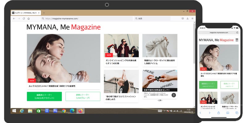247x123 pixels.
Task: Open File Explorer from the taskbar
Action: pyautogui.click(x=30, y=111)
